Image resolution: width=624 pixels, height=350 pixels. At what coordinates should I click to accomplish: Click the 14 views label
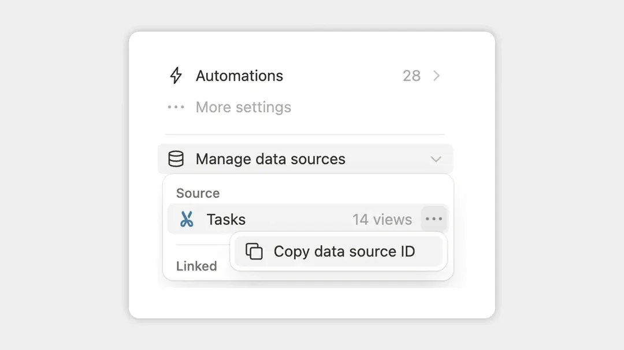tap(382, 219)
